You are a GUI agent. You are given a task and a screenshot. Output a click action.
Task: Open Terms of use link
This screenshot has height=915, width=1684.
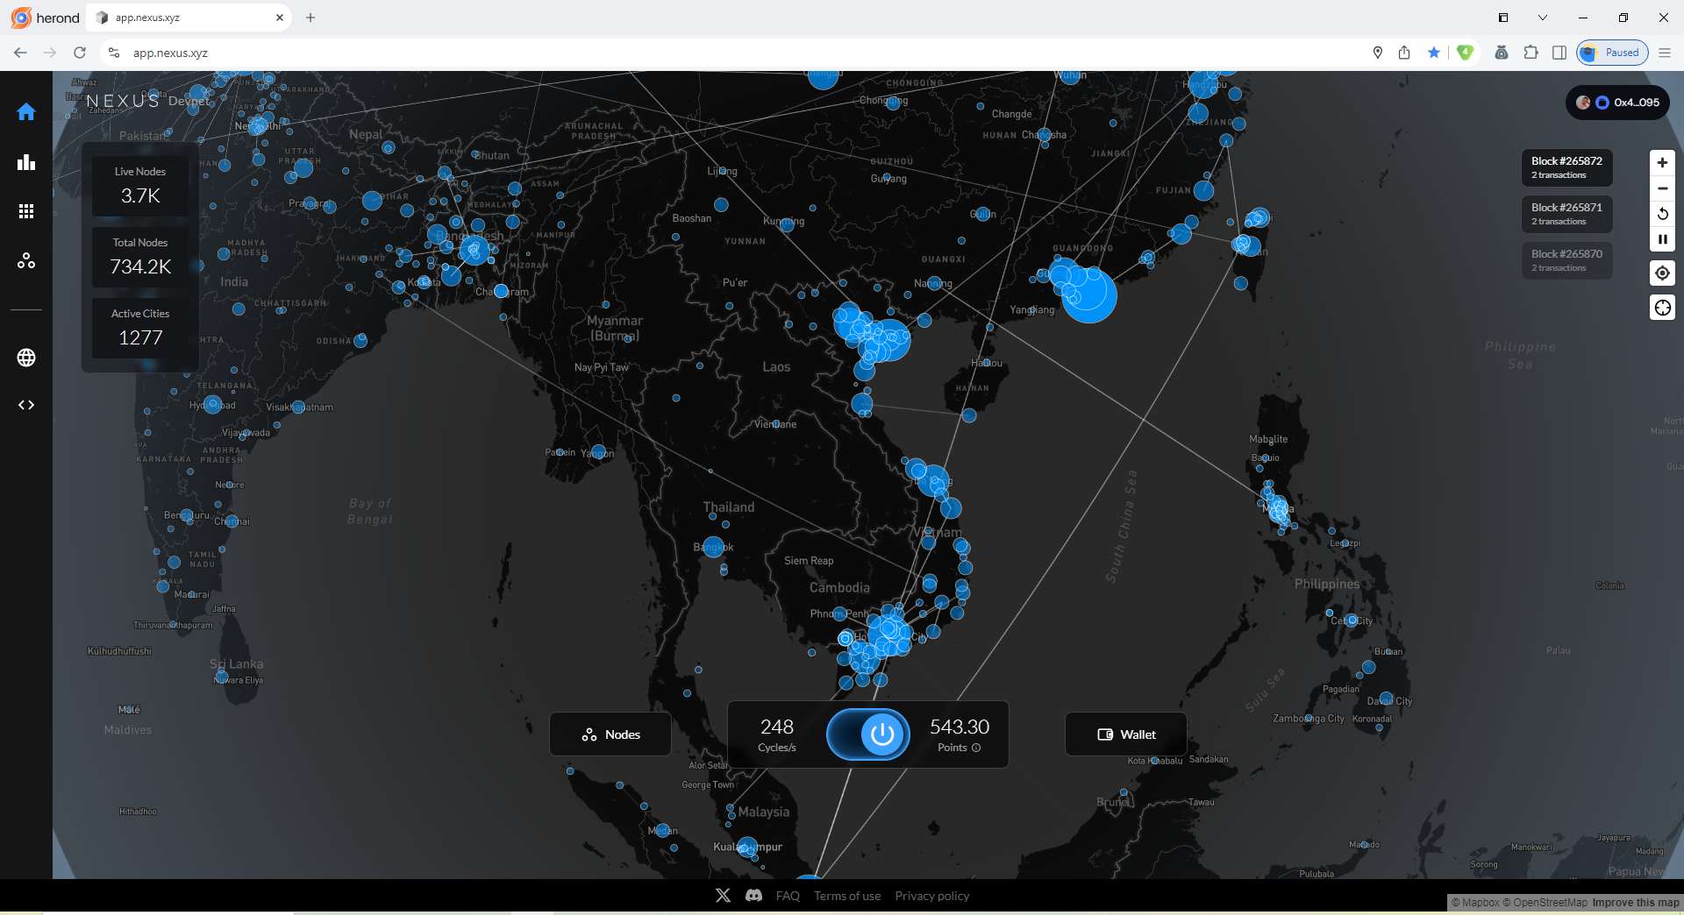tap(847, 896)
